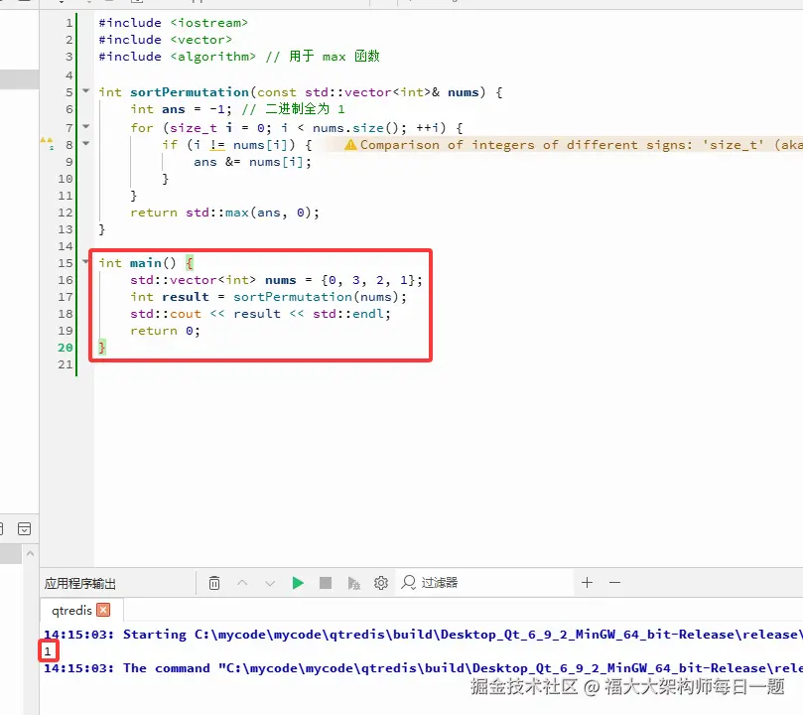Click line number 21 in gutter

66,364
